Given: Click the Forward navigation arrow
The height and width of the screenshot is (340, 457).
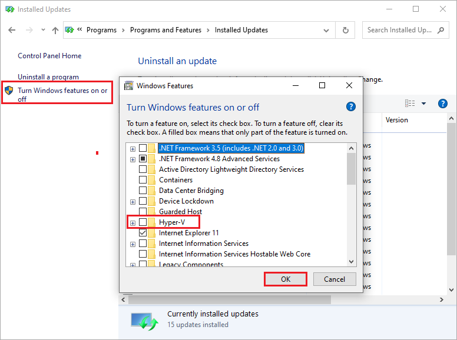Looking at the screenshot, I should click(29, 30).
